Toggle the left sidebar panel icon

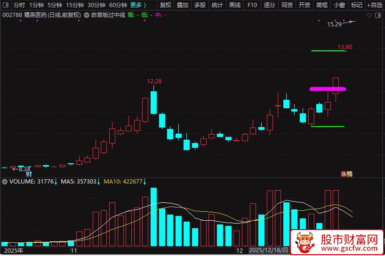[6, 5]
